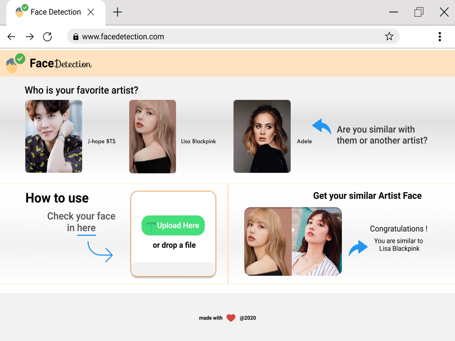This screenshot has width=455, height=341.
Task: Close the browser window
Action: click(x=444, y=12)
